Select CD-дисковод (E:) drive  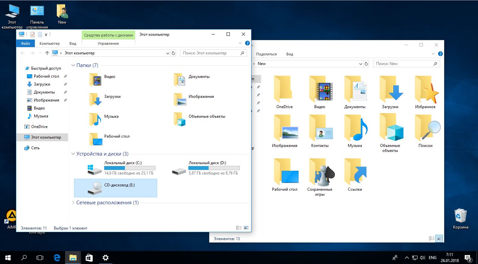click(116, 188)
